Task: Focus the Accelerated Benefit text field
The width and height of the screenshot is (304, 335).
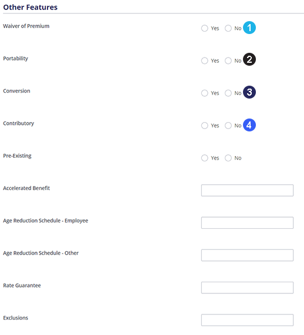Action: [247, 190]
